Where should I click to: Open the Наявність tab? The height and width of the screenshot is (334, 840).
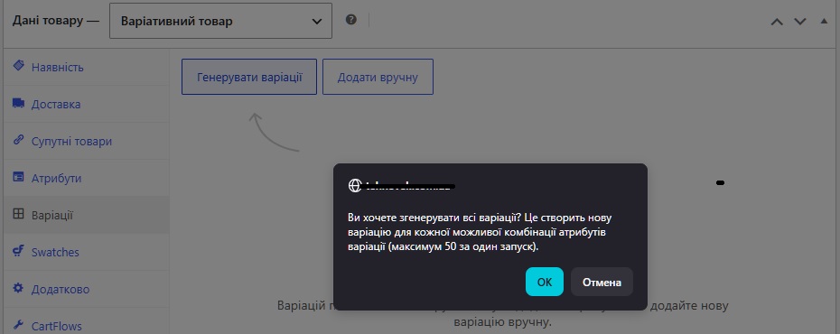click(x=86, y=68)
